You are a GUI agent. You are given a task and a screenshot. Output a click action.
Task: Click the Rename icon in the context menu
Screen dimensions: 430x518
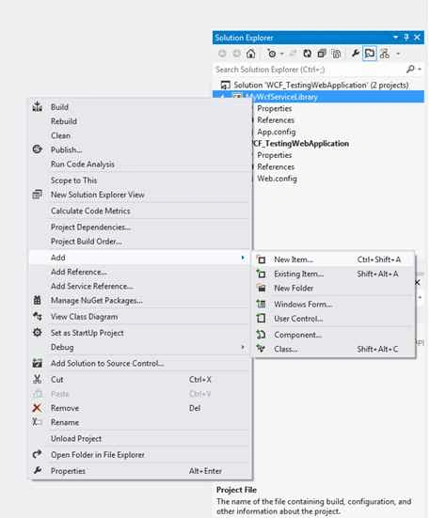[38, 422]
